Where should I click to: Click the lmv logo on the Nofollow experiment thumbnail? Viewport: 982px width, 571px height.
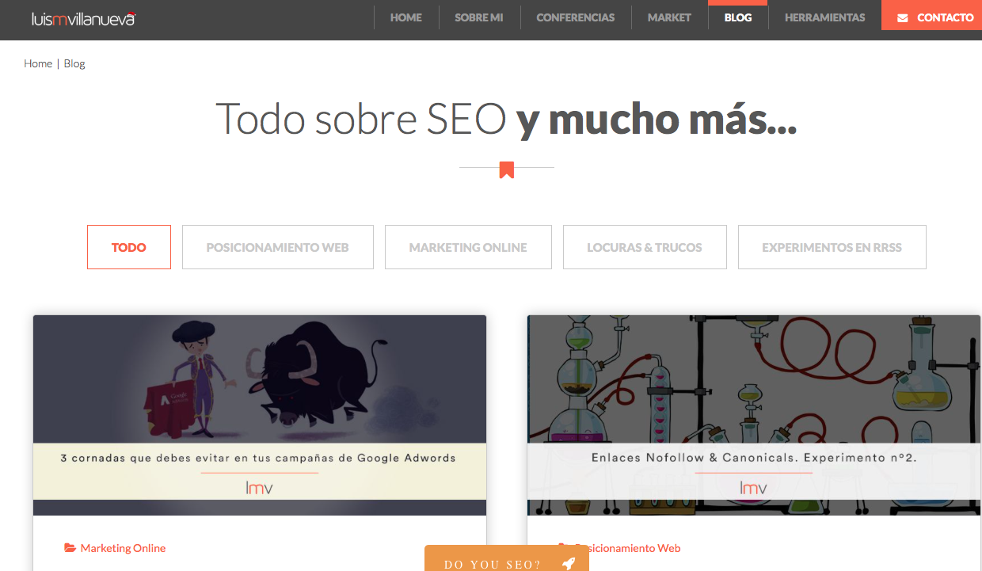point(754,489)
